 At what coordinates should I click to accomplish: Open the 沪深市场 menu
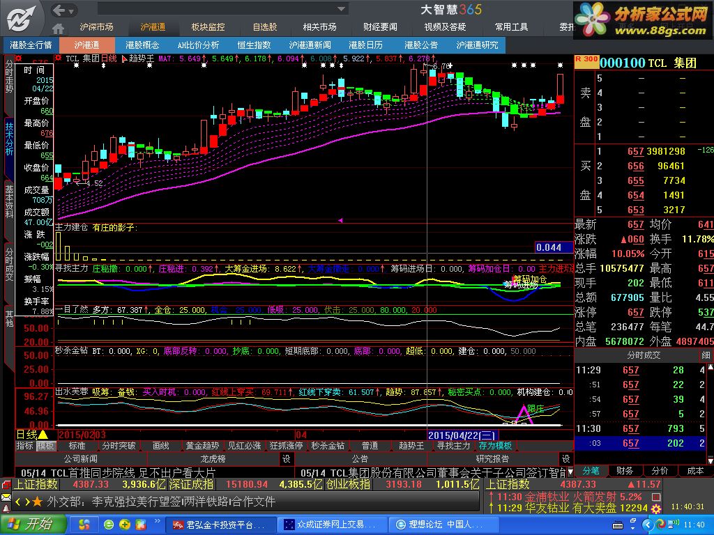coord(96,27)
